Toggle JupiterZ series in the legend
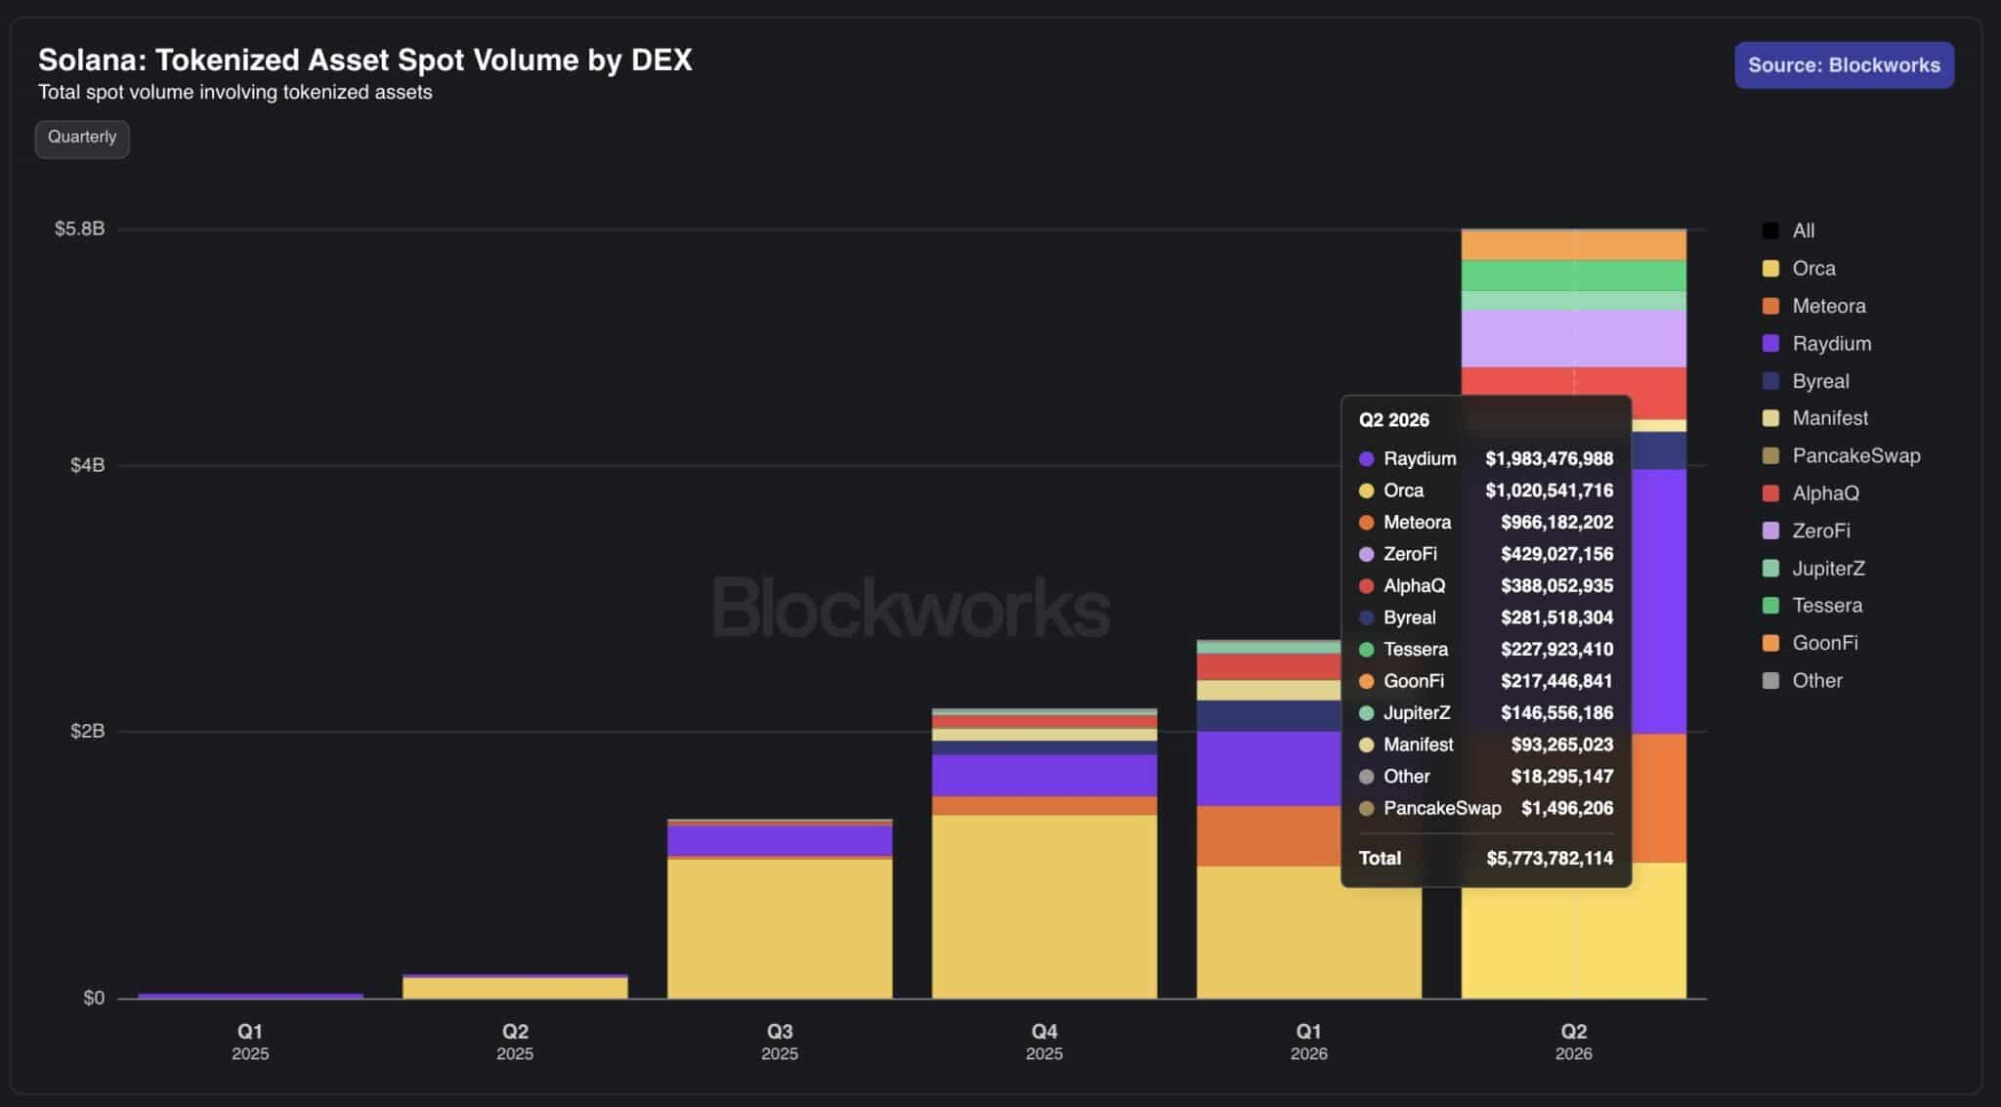The width and height of the screenshot is (2001, 1107). click(x=1813, y=569)
